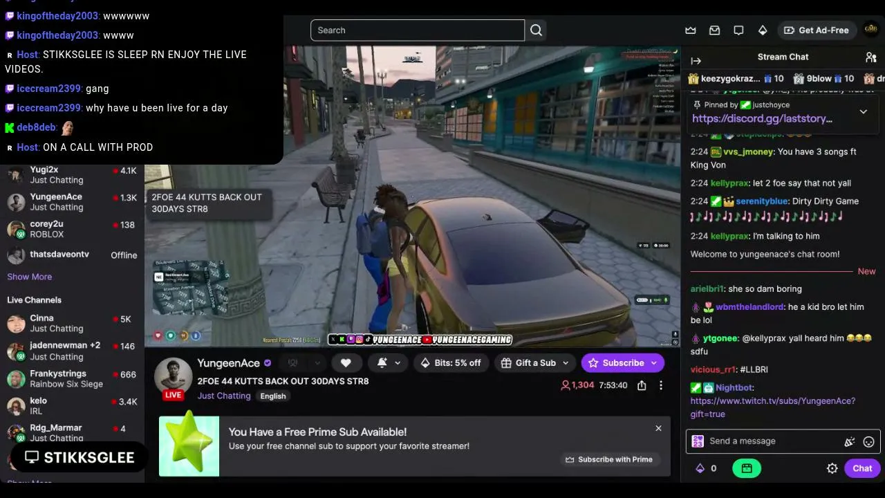Open the chat identity badge icon

pos(698,441)
